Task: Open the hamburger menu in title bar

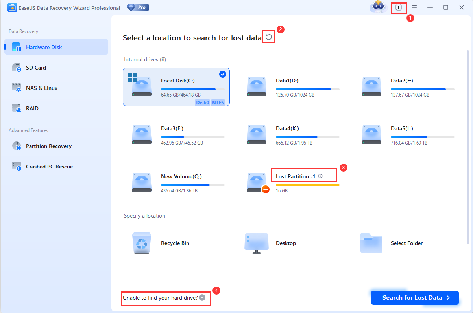Action: coord(414,7)
